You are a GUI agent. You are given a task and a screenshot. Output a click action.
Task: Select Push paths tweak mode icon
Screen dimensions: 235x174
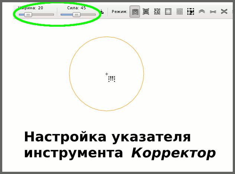tap(202, 12)
